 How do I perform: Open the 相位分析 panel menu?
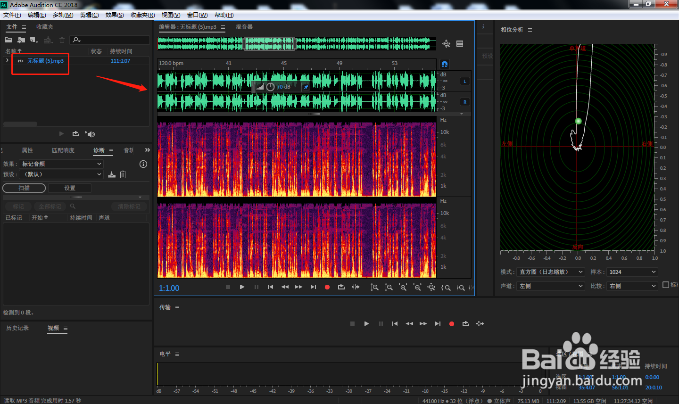(530, 30)
